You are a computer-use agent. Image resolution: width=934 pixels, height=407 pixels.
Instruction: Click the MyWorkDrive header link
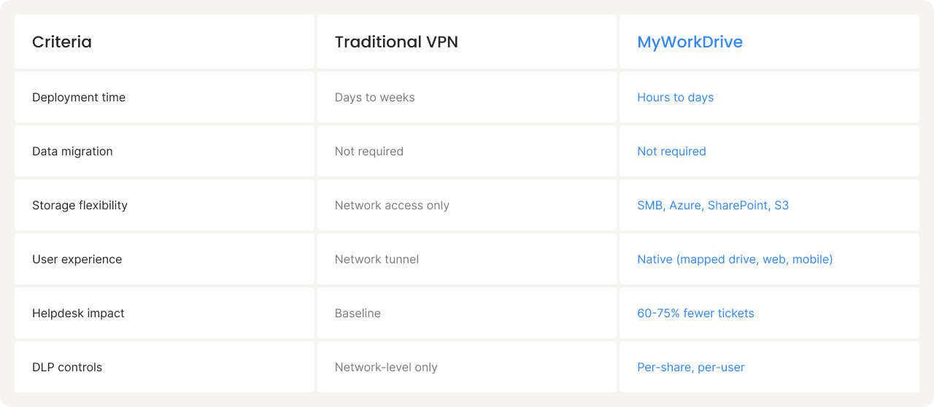[690, 42]
